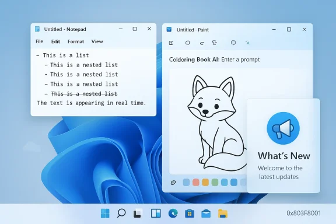Pick the orange color swatch in Paint

click(x=205, y=183)
